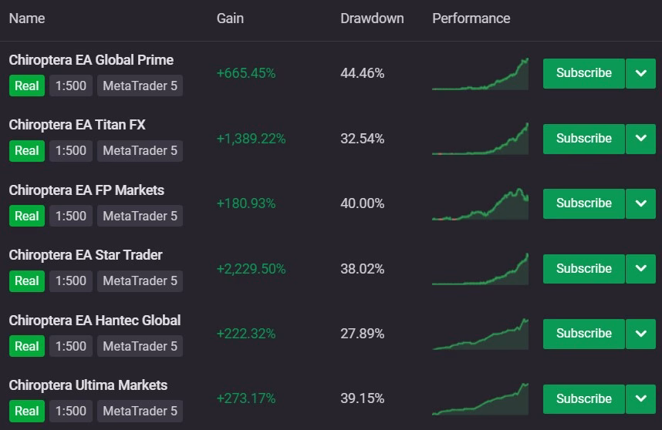Open chevron menu for Titan FX row
662x430 pixels.
pyautogui.click(x=640, y=139)
